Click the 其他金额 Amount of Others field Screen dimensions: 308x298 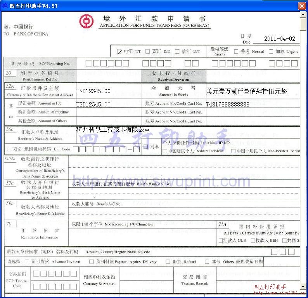point(109,121)
